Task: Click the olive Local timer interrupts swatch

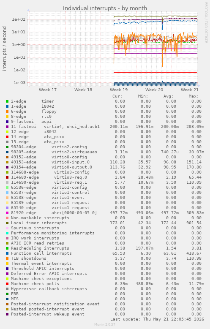Action: click(x=7, y=223)
